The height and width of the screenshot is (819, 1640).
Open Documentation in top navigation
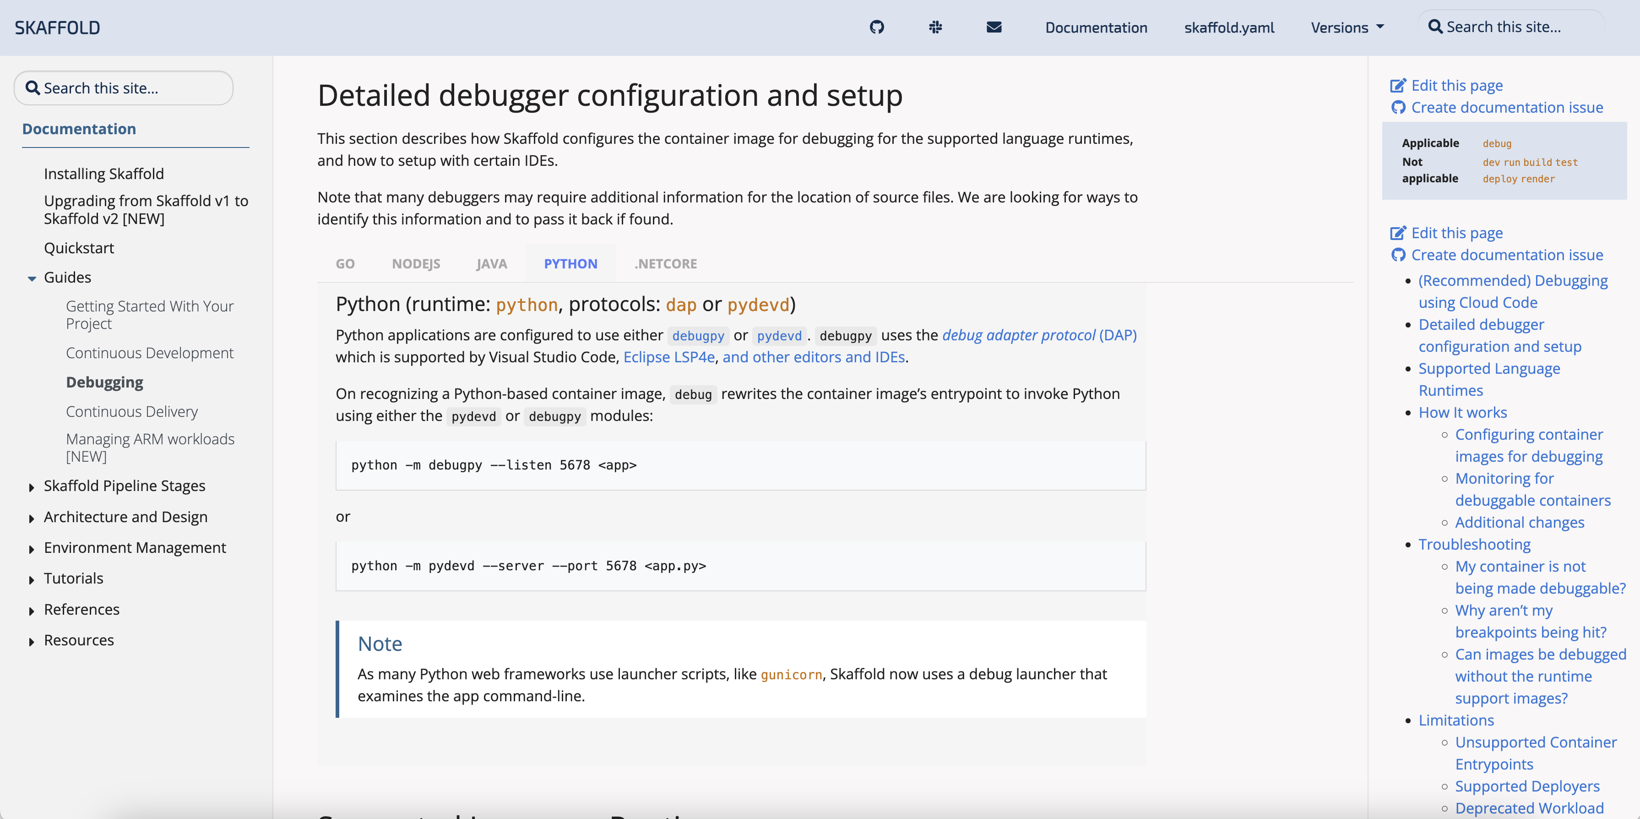click(x=1096, y=27)
